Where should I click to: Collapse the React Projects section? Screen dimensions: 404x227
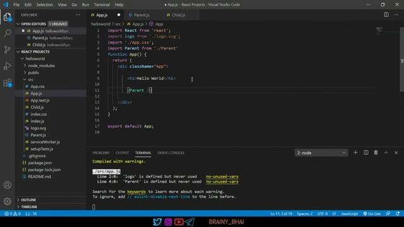pyautogui.click(x=18, y=52)
